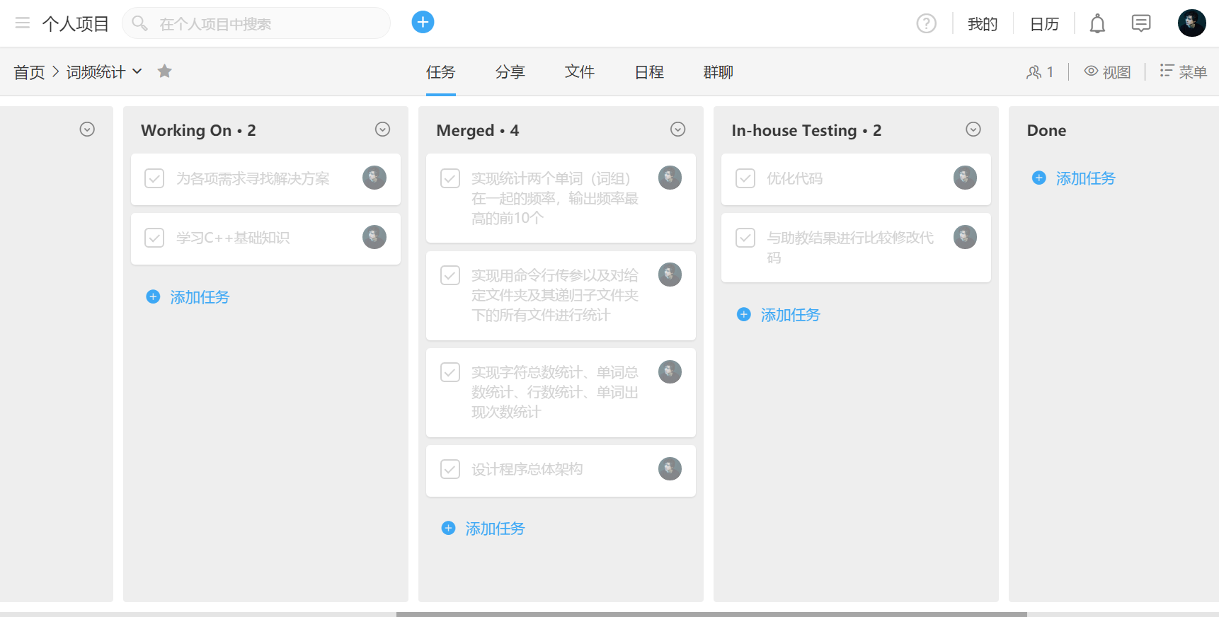Open the user profile avatar
Viewport: 1219px width, 617px height.
click(x=1191, y=23)
